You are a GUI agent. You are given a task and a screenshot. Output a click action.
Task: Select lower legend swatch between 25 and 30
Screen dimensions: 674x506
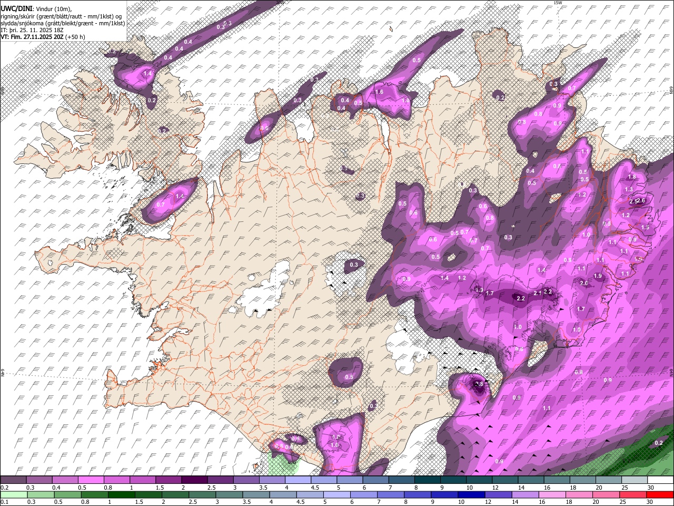[633, 494]
